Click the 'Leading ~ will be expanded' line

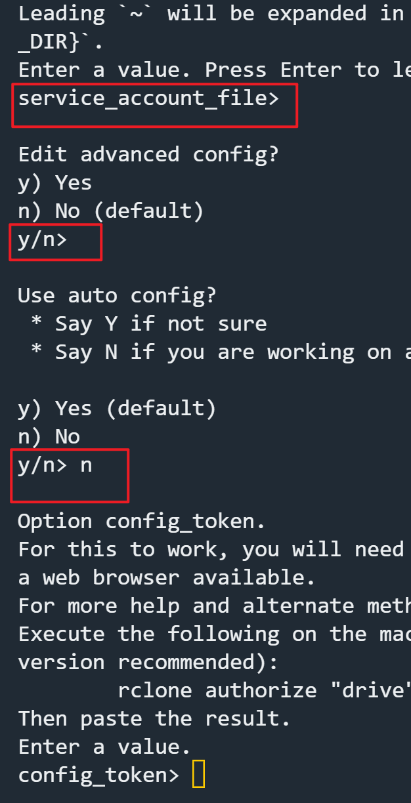point(211,14)
